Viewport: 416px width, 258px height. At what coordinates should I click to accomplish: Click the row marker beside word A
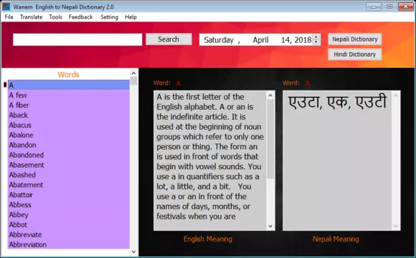5,85
